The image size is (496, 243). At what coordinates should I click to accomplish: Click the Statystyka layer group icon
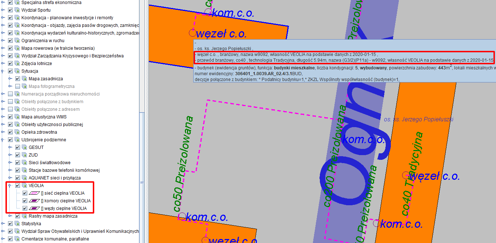[x=17, y=224]
